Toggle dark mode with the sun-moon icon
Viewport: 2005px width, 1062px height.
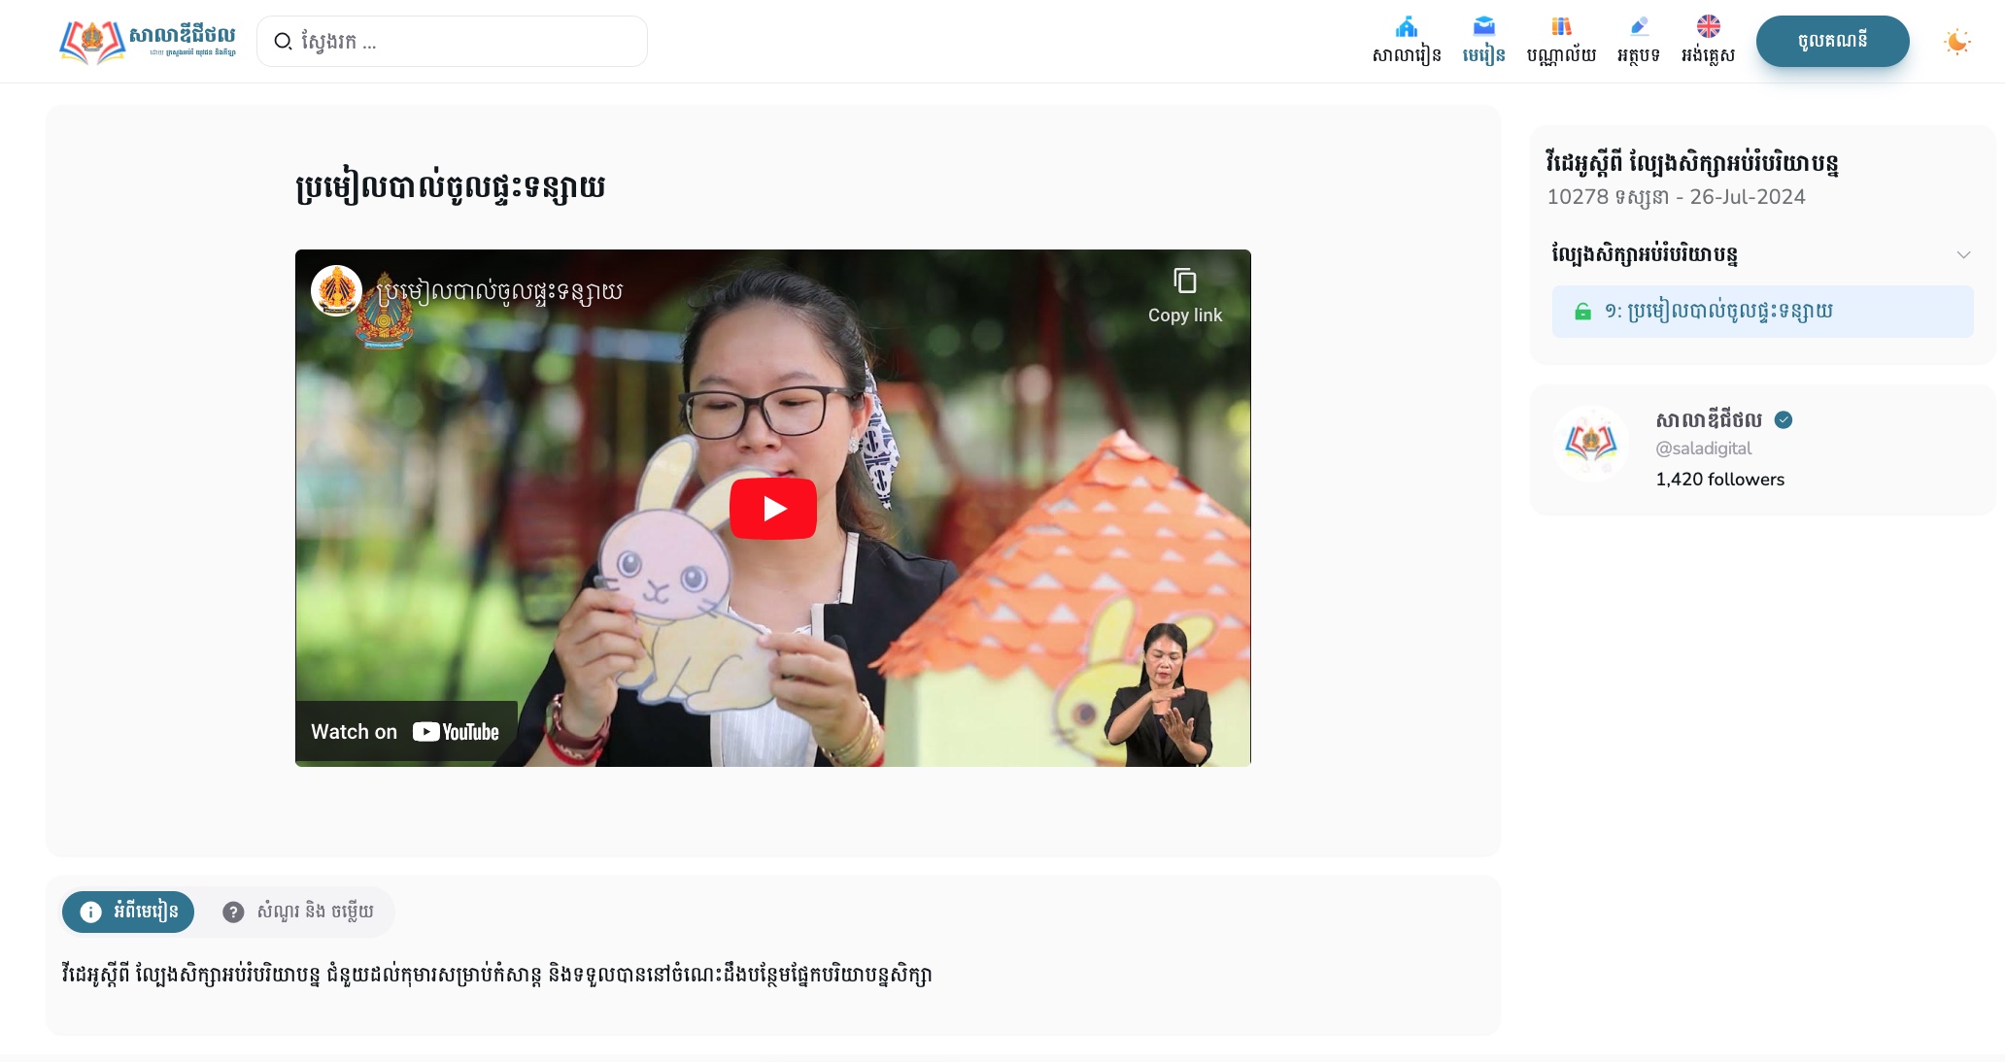tap(1956, 42)
